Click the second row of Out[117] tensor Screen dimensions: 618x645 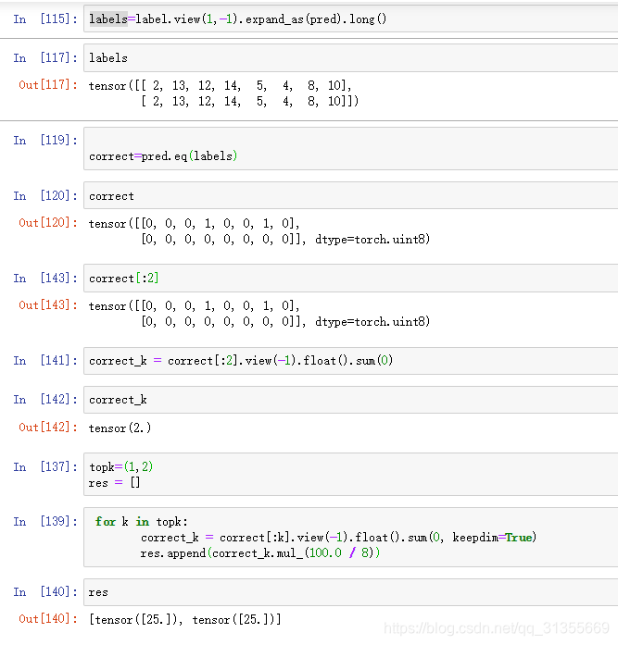click(x=249, y=101)
